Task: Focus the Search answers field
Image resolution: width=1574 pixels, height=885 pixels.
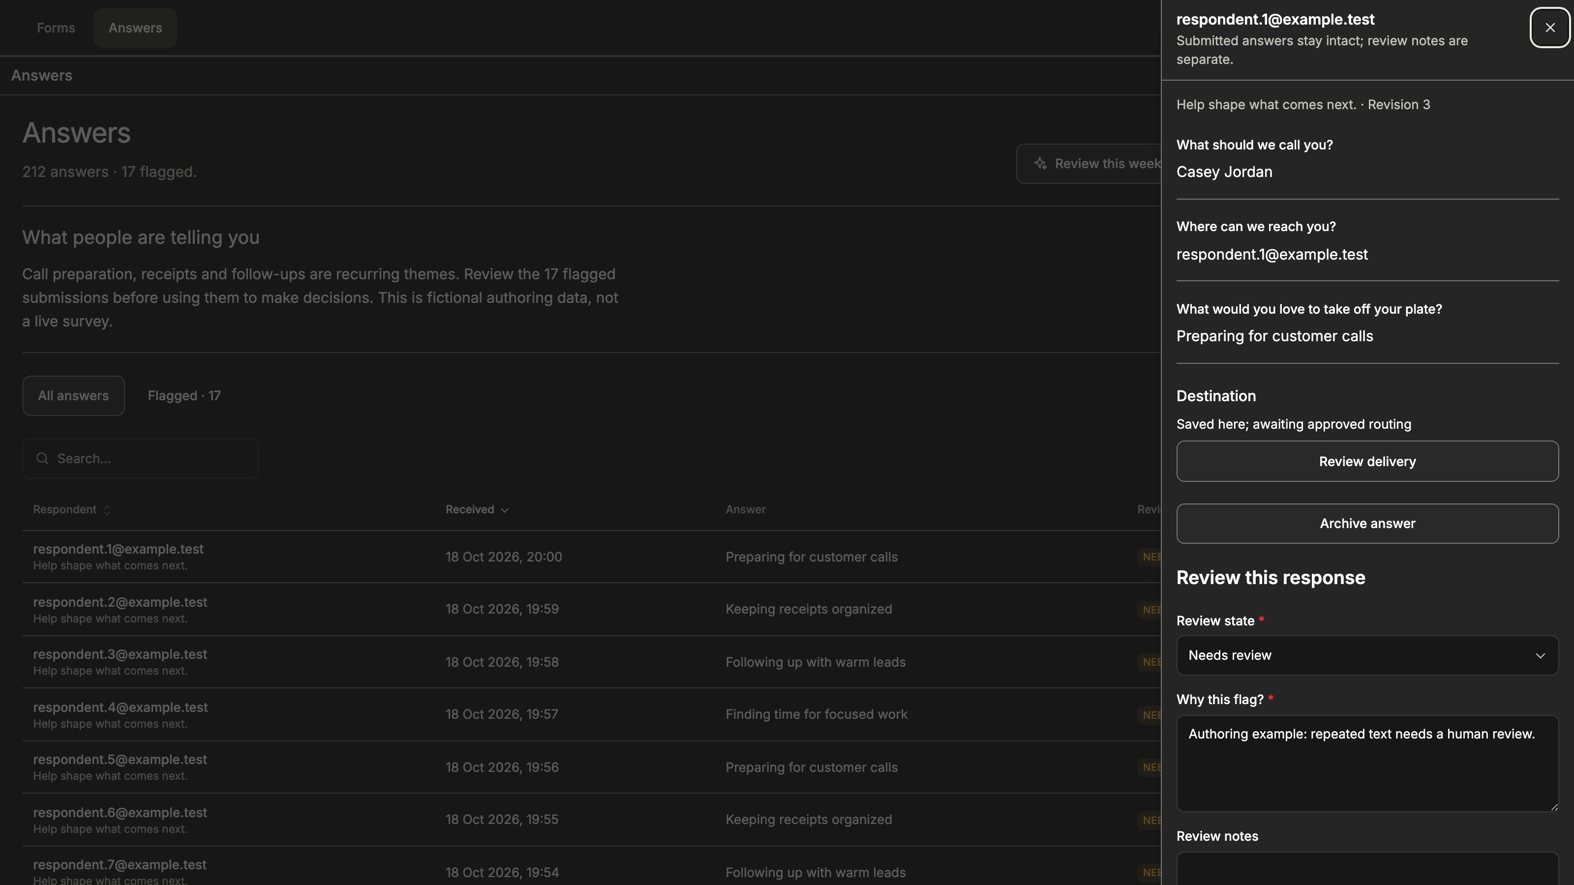Action: (x=141, y=459)
